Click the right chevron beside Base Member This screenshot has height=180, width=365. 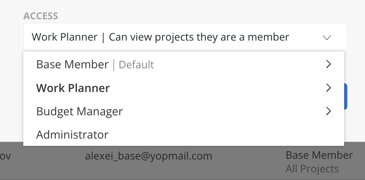(328, 64)
